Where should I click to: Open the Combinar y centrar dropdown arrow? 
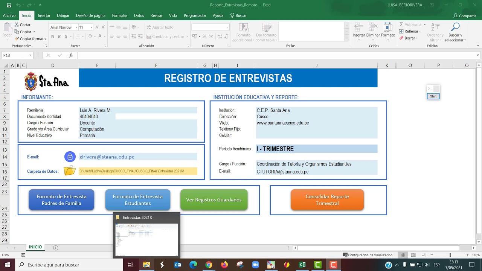(x=186, y=37)
